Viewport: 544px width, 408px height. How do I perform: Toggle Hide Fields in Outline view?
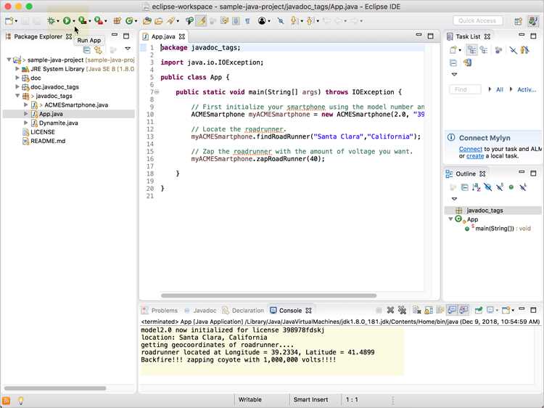point(488,187)
